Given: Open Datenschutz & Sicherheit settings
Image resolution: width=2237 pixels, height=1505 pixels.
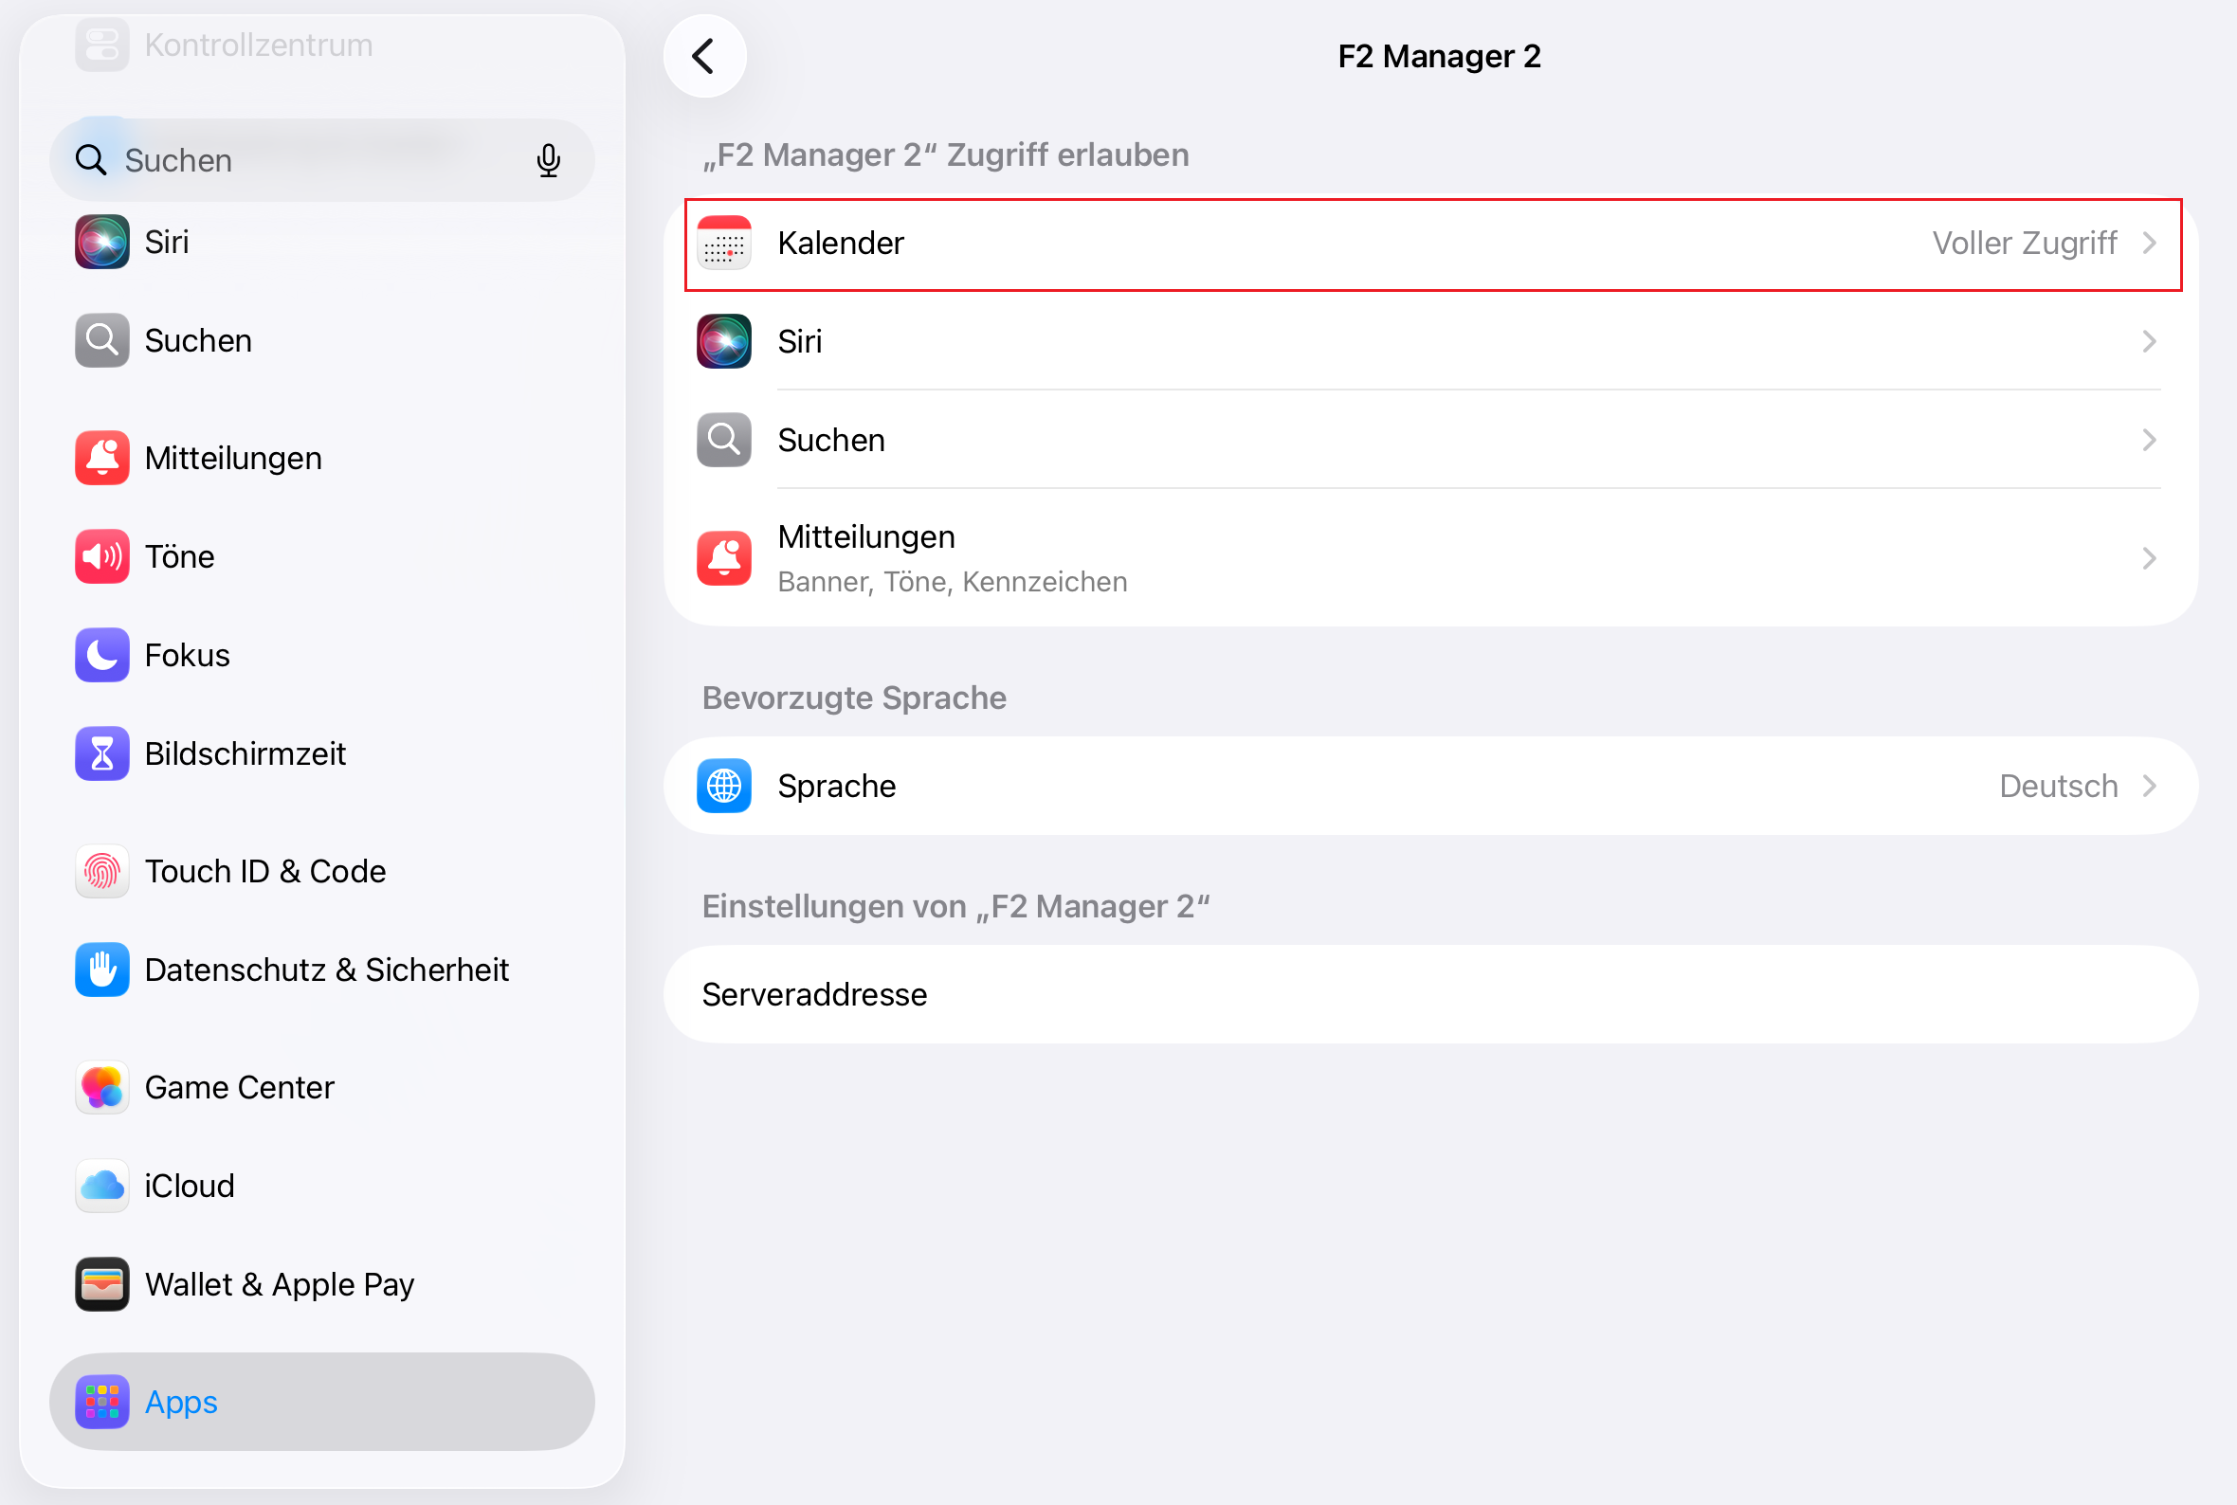Looking at the screenshot, I should [x=326, y=970].
